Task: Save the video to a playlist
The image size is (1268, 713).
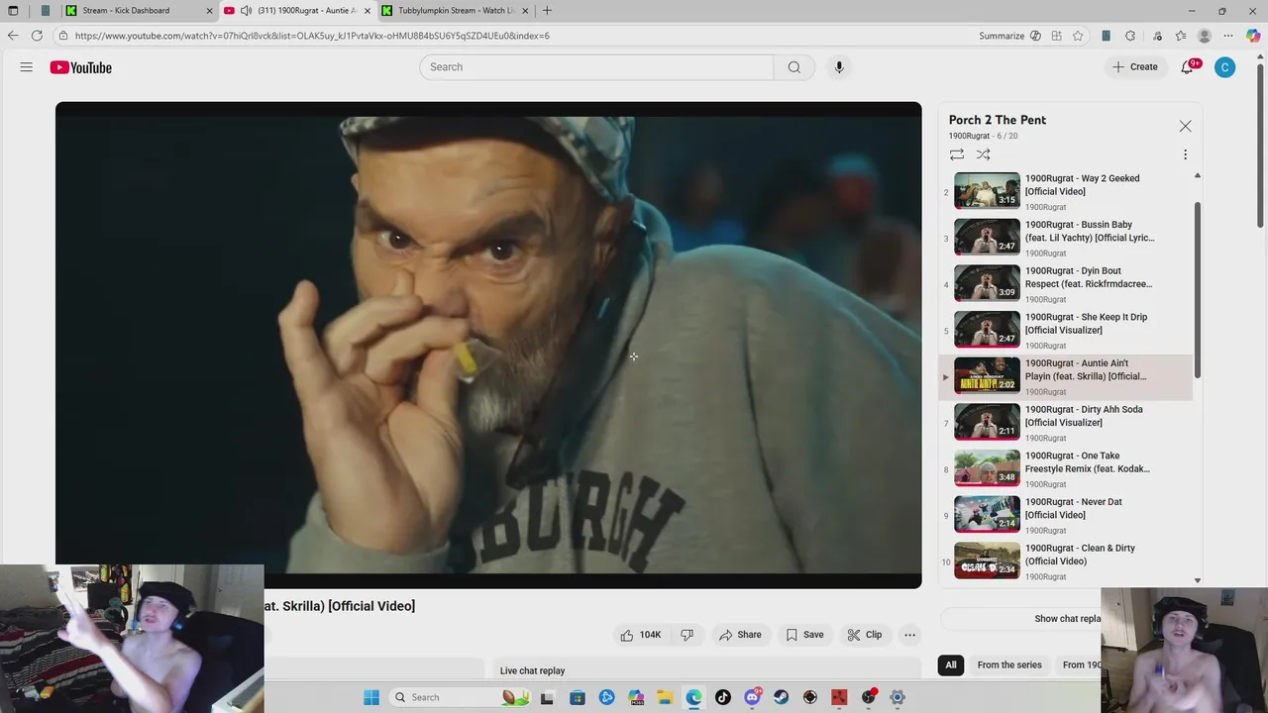Action: tap(804, 635)
